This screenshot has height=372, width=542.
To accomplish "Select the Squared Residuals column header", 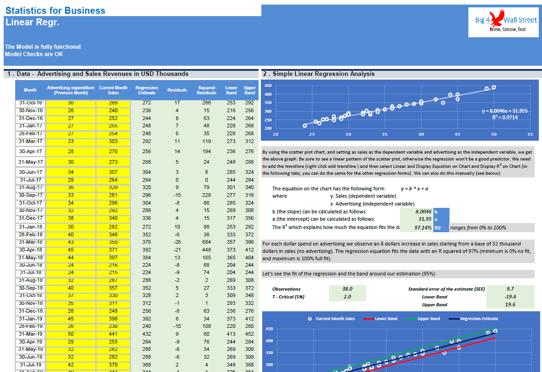I will (x=207, y=90).
